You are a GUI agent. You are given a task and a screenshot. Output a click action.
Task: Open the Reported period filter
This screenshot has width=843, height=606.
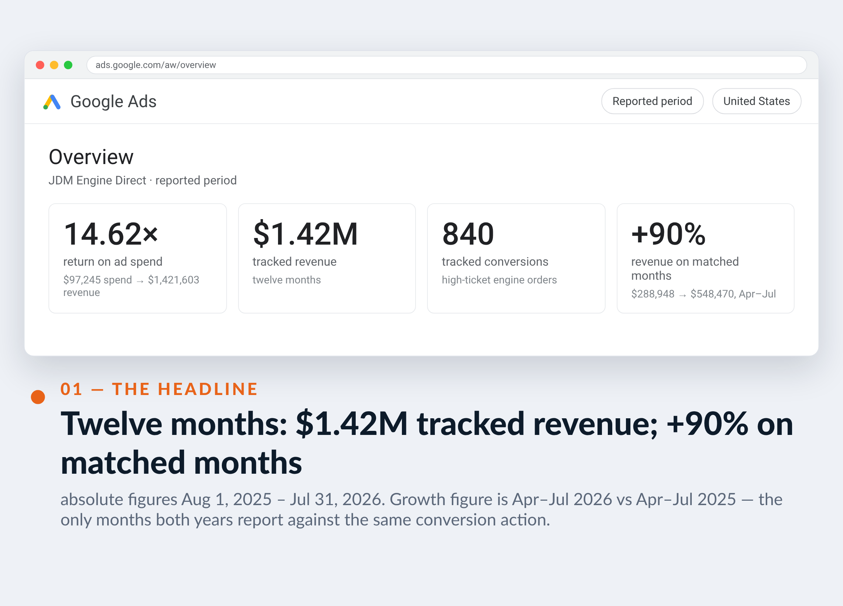pyautogui.click(x=652, y=101)
